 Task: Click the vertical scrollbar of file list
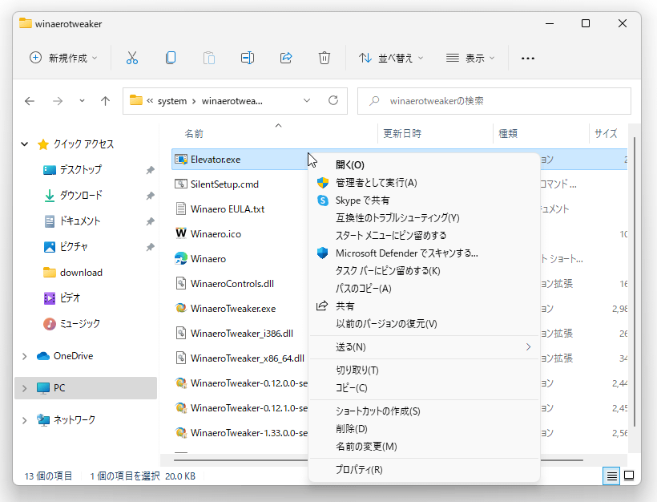635,281
